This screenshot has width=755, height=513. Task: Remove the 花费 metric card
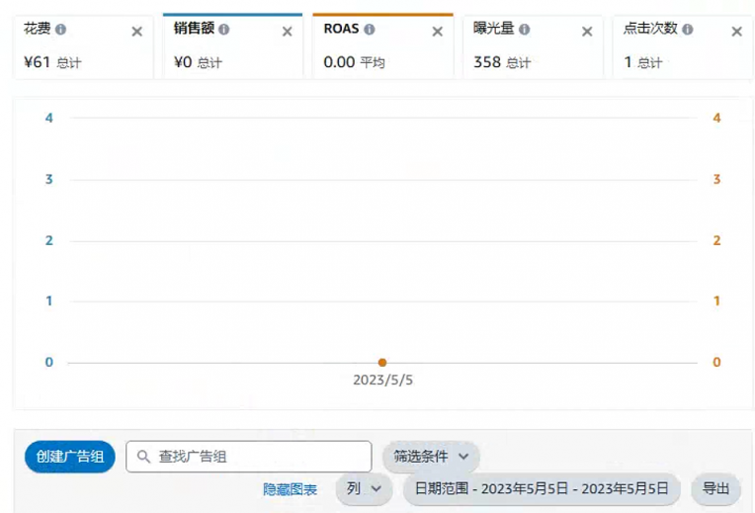(137, 32)
